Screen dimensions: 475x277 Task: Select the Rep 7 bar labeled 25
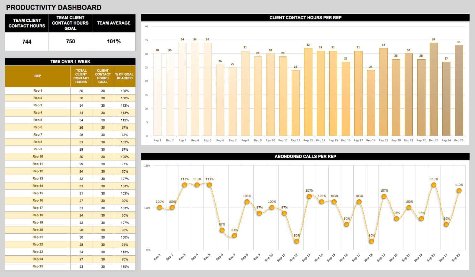[233, 102]
